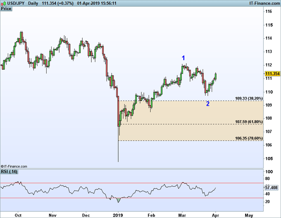Click the blue wave label 1
Image resolution: width=281 pixels, height=218 pixels.
point(183,58)
